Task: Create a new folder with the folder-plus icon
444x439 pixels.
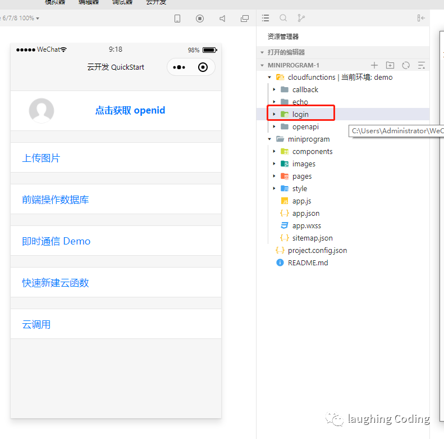Action: click(x=390, y=65)
